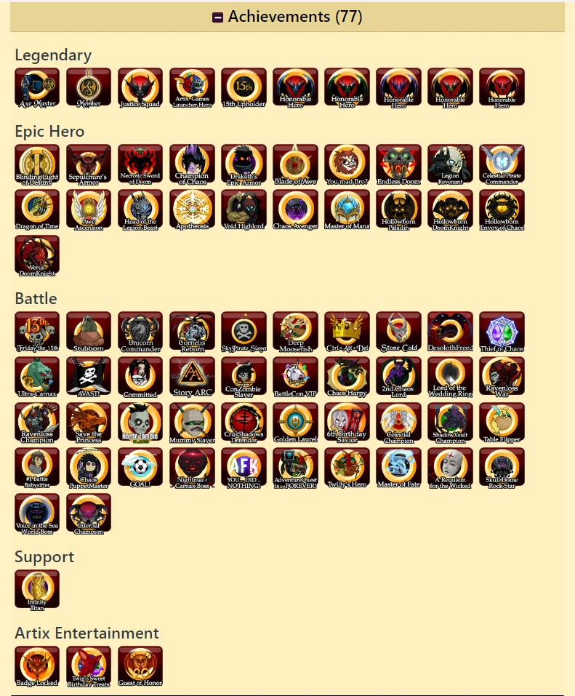Click the You mad Bro? badge
Viewport: 575px width, 696px height.
pyautogui.click(x=347, y=164)
